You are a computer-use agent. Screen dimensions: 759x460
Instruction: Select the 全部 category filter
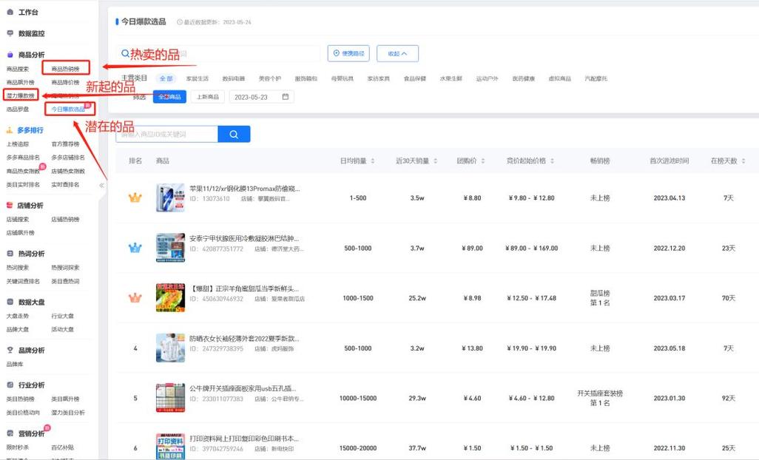[x=166, y=78]
